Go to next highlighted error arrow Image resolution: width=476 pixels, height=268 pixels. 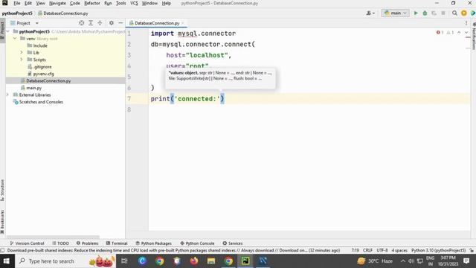click(466, 33)
